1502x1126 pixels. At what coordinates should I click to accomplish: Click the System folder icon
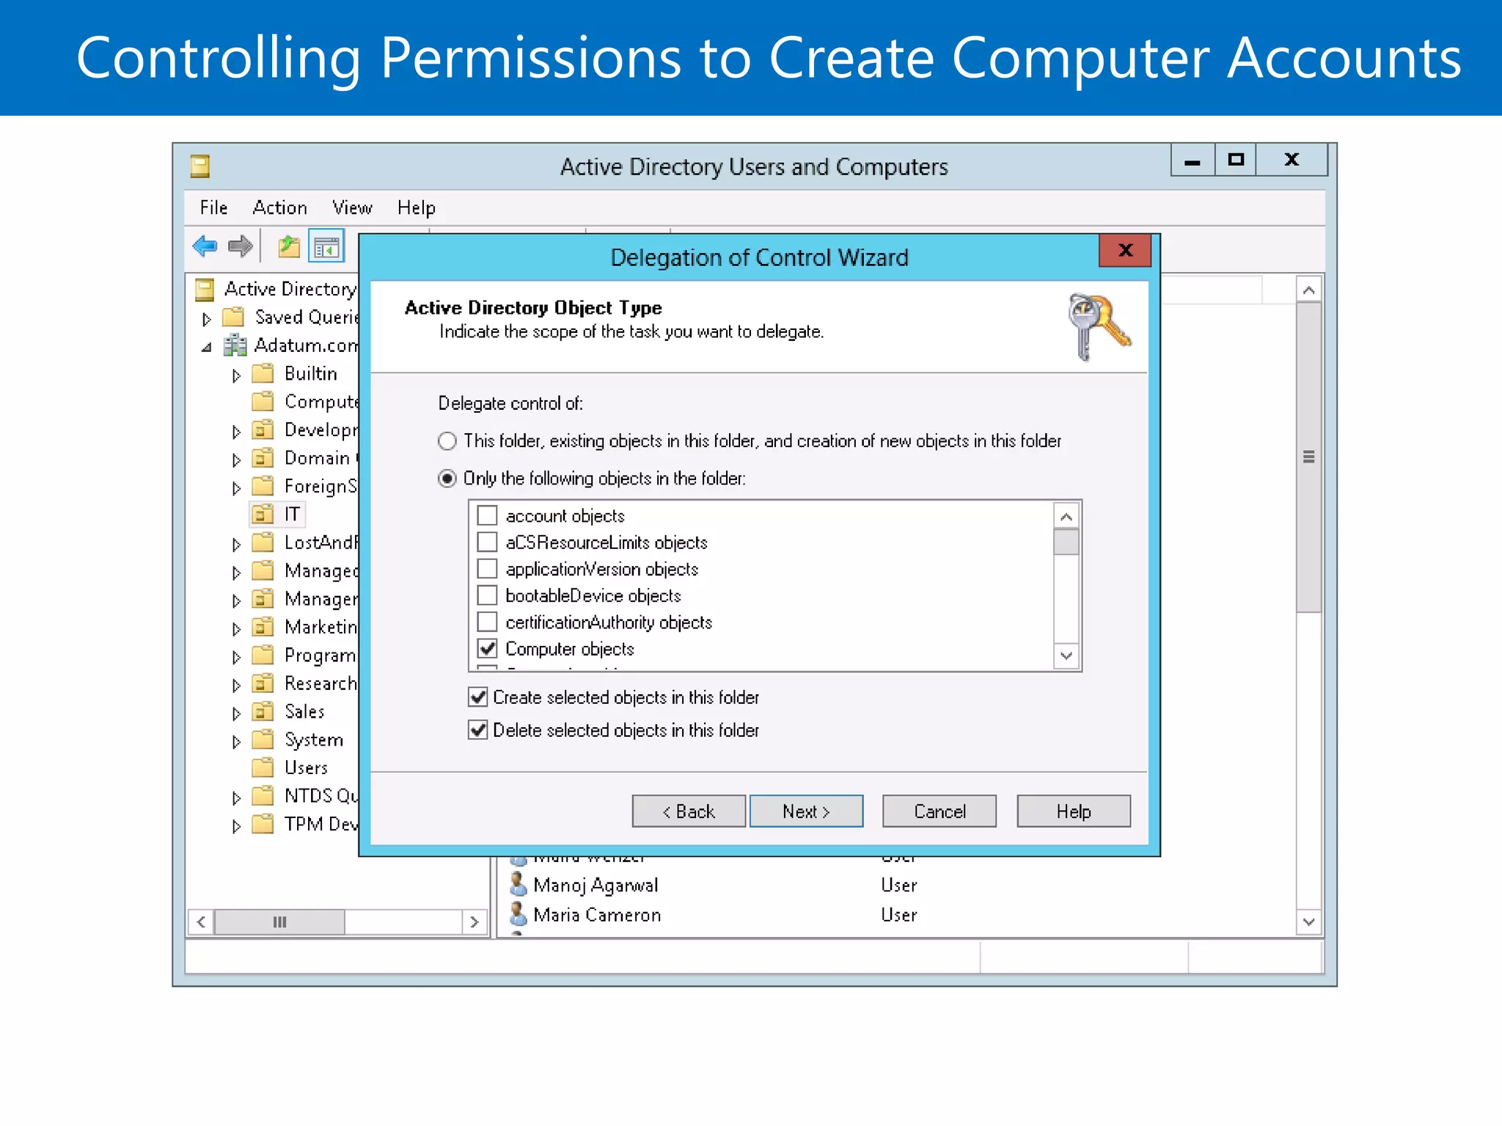pos(263,740)
